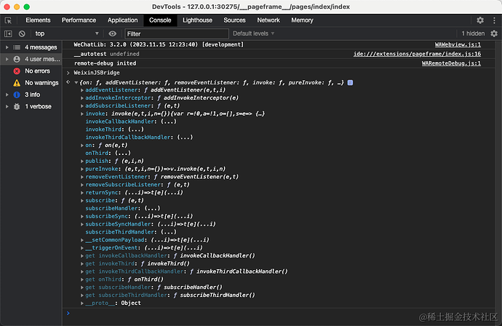
Task: Open DevTools settings gear in tab bar
Action: (480, 20)
